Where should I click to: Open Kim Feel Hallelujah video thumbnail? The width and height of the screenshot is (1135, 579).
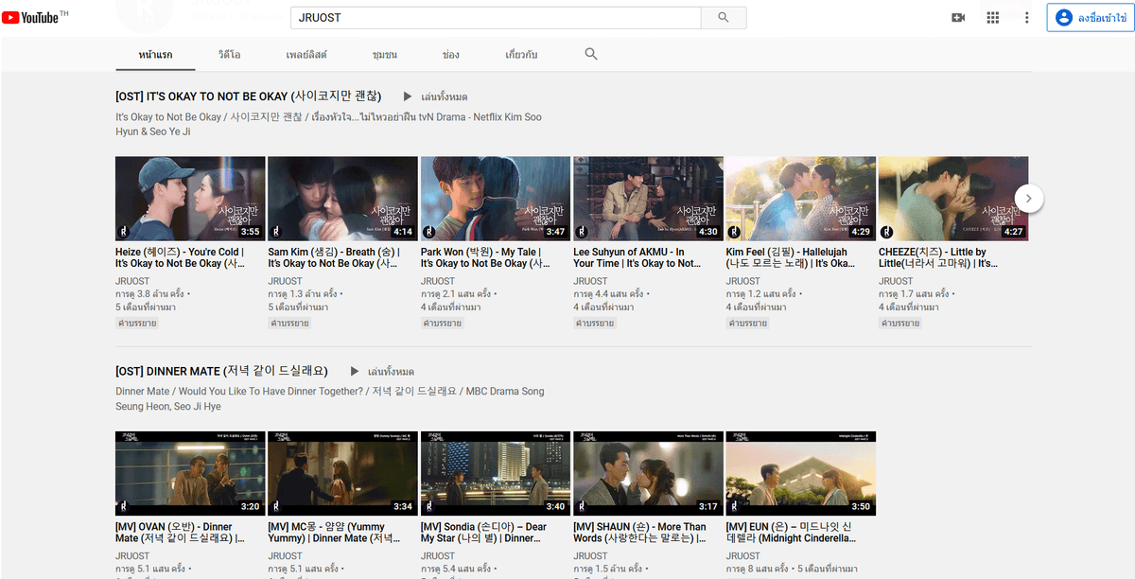tap(801, 199)
